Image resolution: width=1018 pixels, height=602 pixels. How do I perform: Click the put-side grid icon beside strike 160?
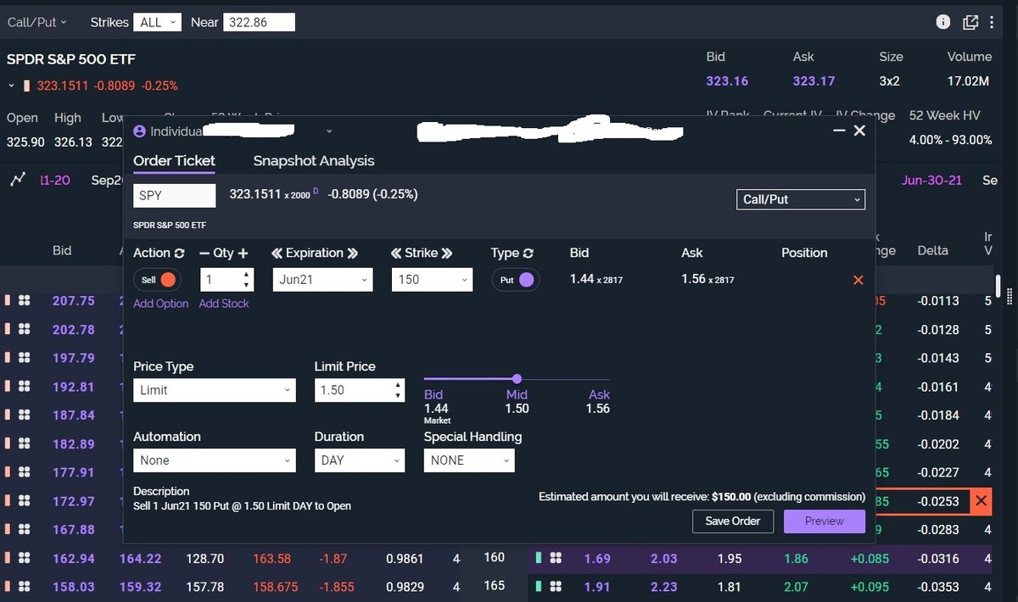(557, 558)
